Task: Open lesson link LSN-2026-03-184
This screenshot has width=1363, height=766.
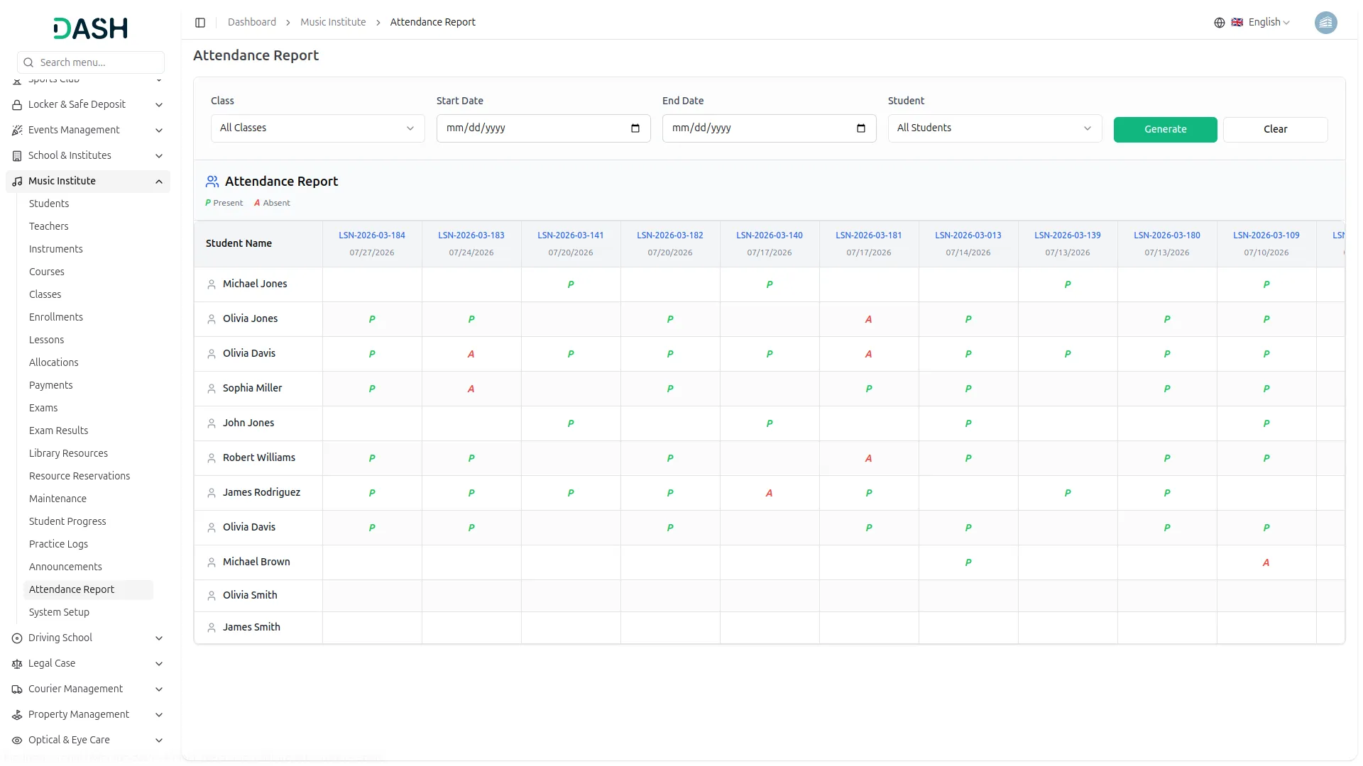Action: tap(371, 235)
